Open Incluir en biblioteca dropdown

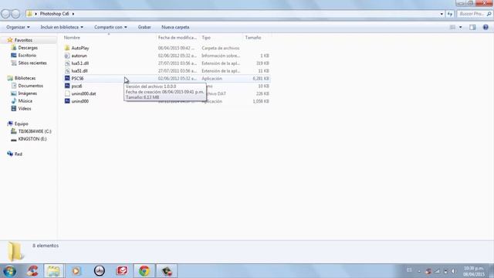click(x=62, y=28)
